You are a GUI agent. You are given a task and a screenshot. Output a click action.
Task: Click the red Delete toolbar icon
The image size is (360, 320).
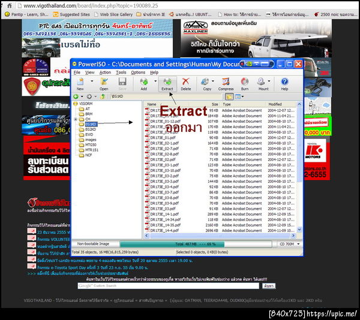tap(185, 82)
